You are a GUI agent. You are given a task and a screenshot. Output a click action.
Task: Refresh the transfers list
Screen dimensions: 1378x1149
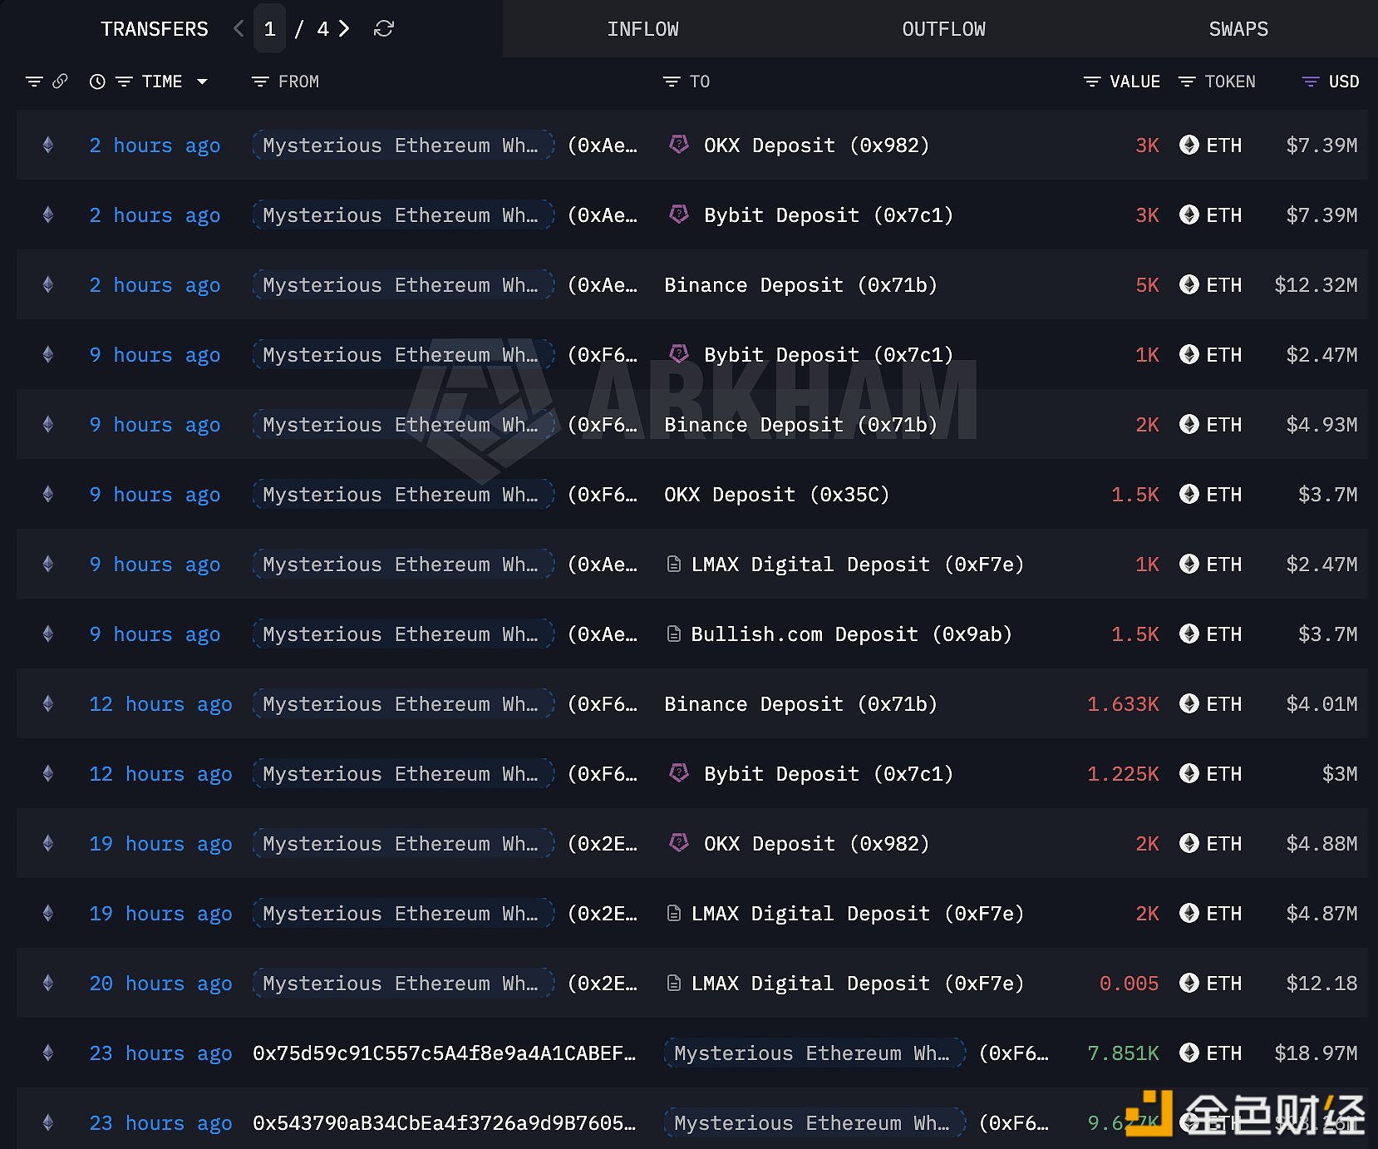click(x=383, y=29)
